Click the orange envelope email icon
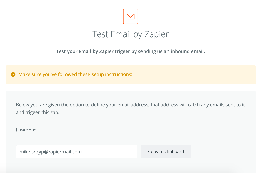259x173 pixels. tap(130, 16)
